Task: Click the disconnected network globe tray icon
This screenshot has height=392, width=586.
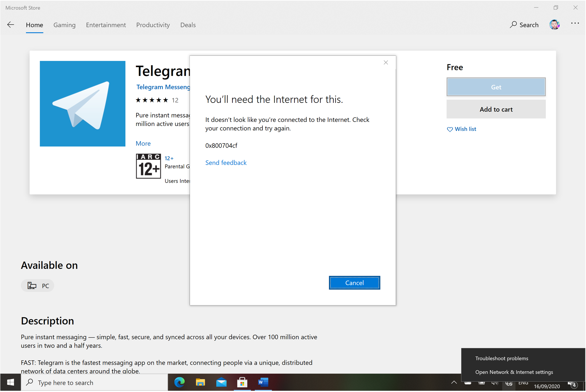Action: pos(509,383)
